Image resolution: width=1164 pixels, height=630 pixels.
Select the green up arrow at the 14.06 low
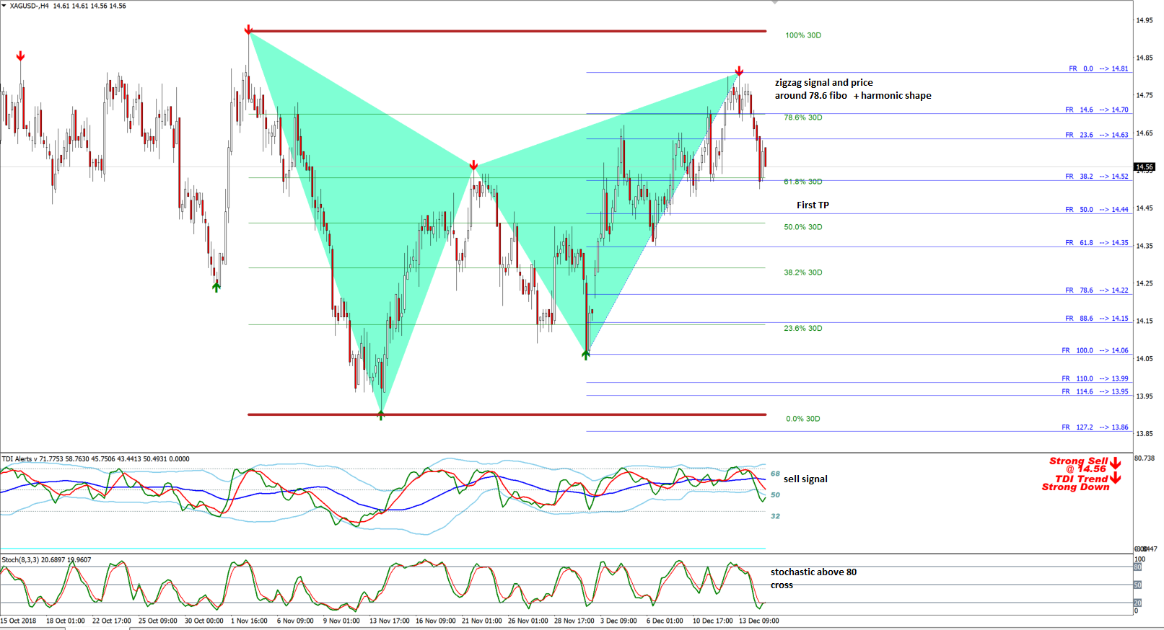(x=586, y=354)
